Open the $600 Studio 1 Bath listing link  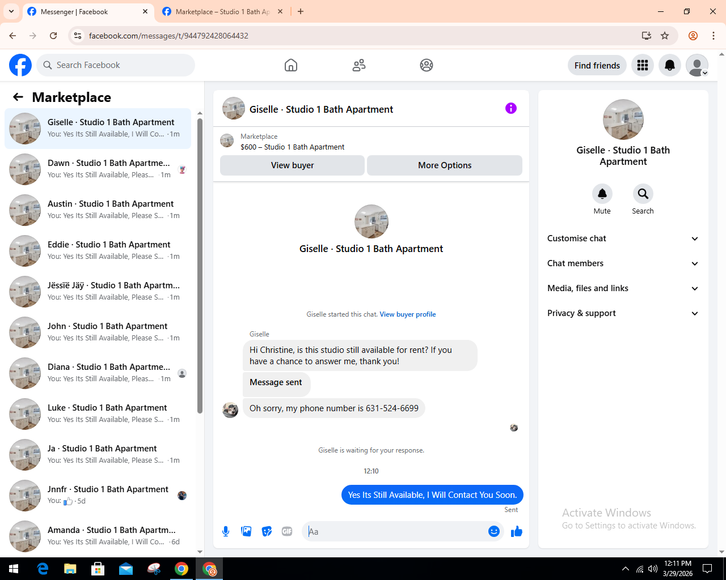292,147
